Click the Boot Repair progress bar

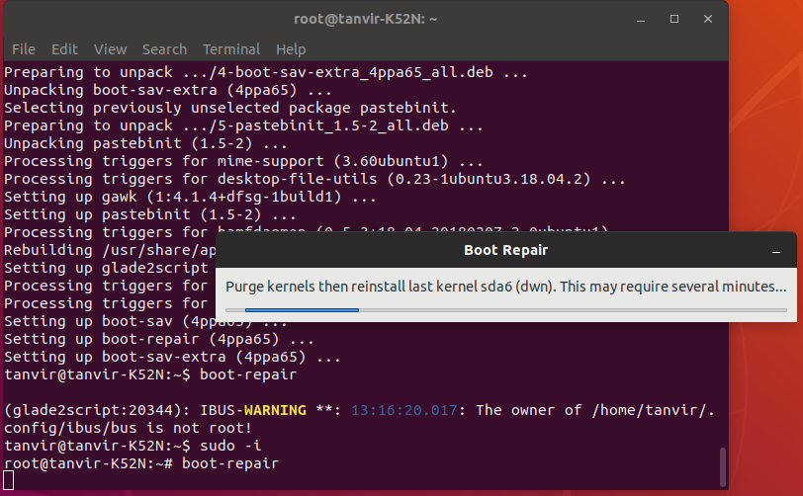(x=506, y=309)
